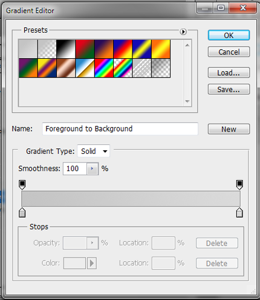Select the left opacity stop
260x300 pixels.
coord(22,185)
